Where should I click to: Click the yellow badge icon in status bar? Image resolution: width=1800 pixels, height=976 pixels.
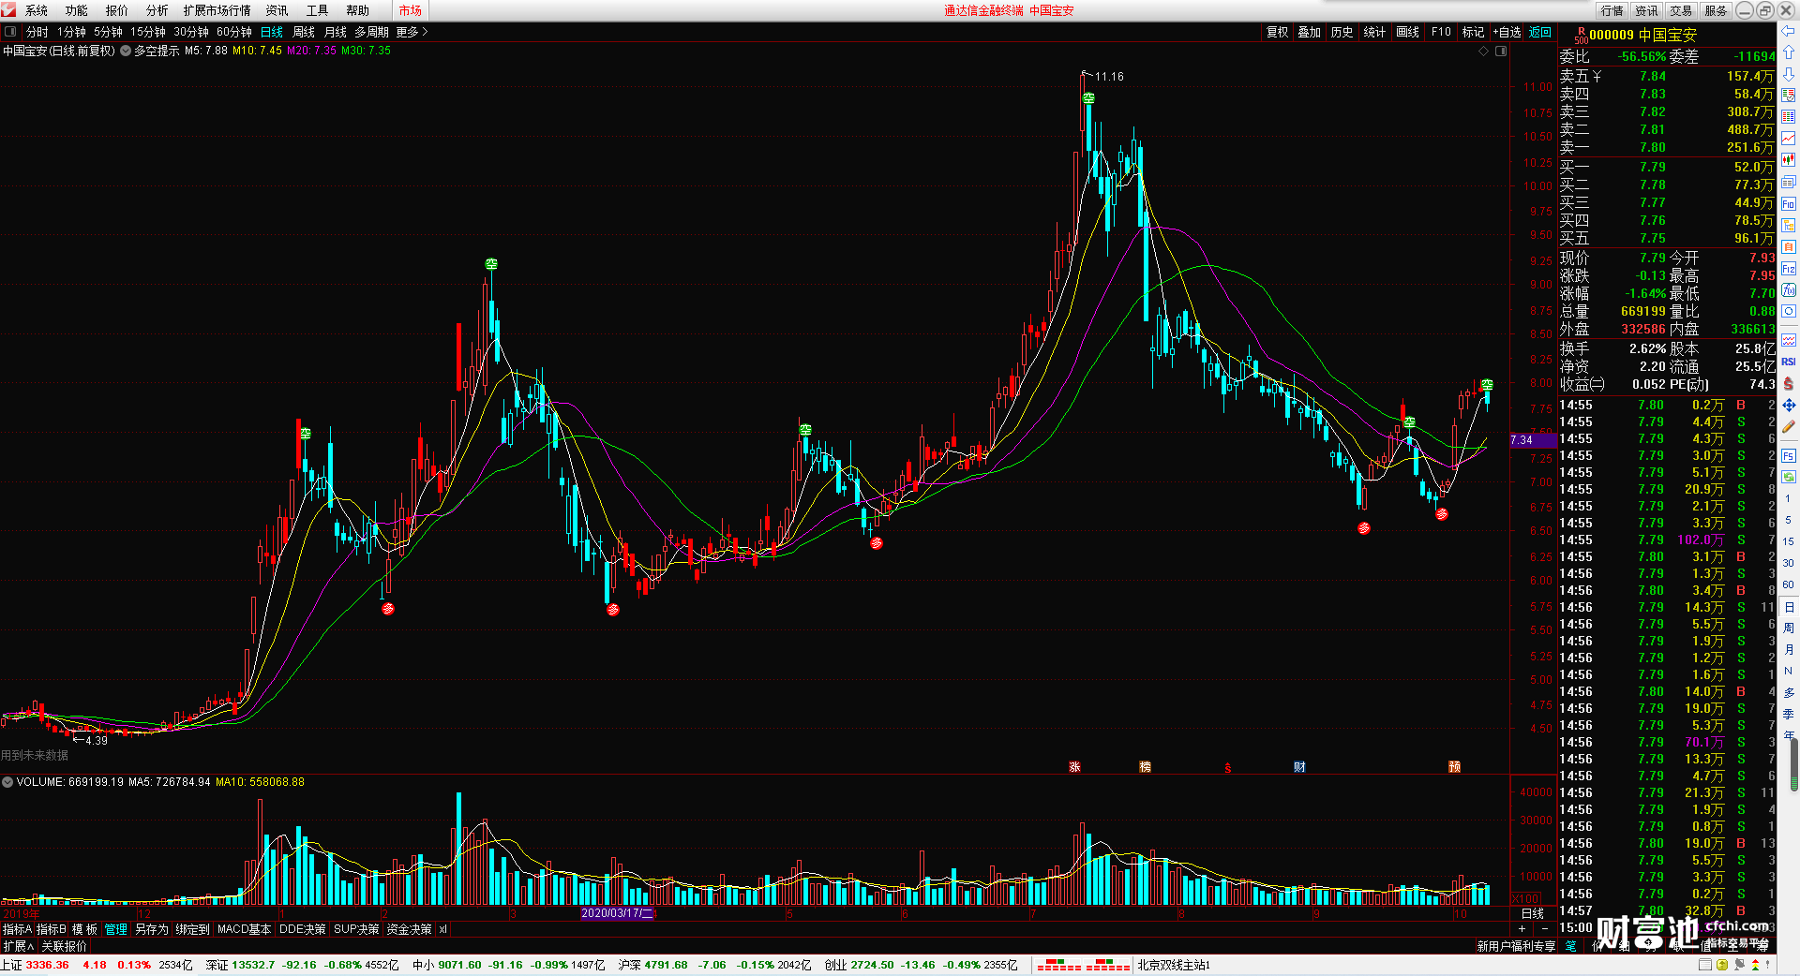1721,965
